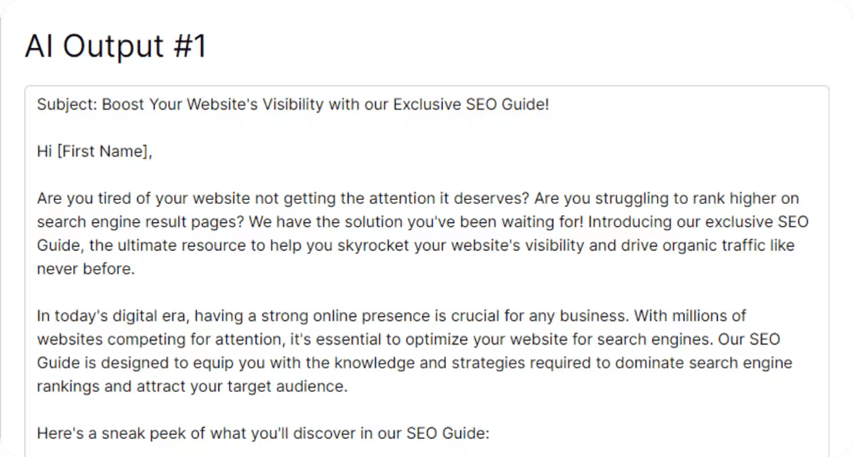
Task: Click the line starting 'search engine result pages?'
Action: point(423,222)
